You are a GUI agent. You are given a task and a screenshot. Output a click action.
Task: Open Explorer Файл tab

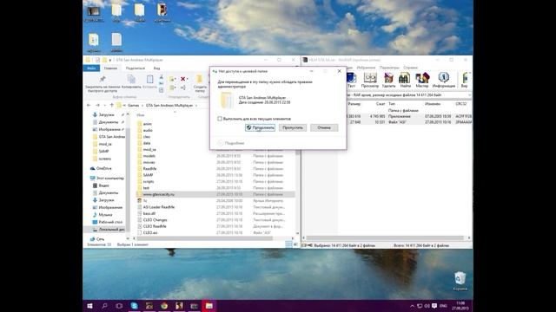(x=91, y=68)
